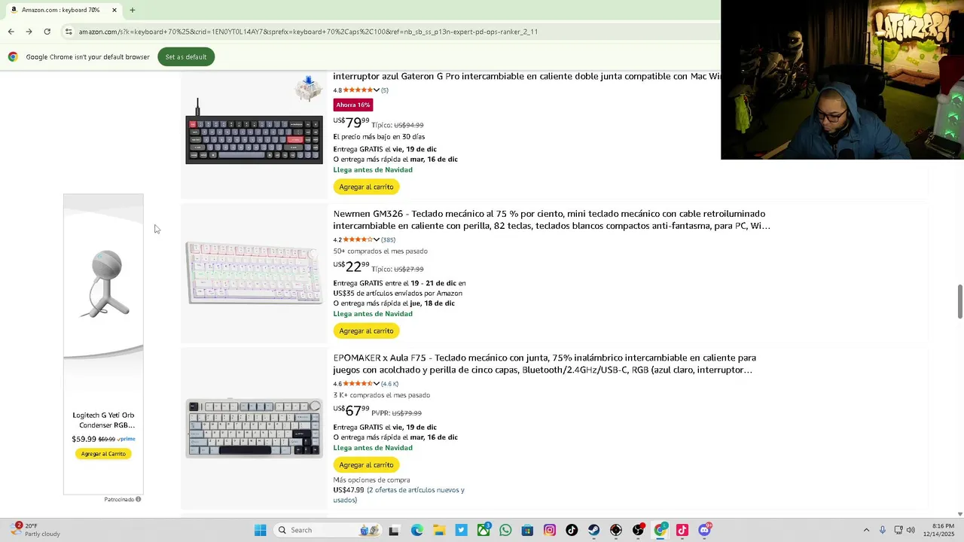964x542 pixels.
Task: Select the Amazon.com keyboard 70% tab
Action: (62, 10)
